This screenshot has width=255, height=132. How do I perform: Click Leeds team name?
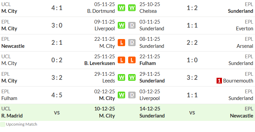[x=109, y=81]
